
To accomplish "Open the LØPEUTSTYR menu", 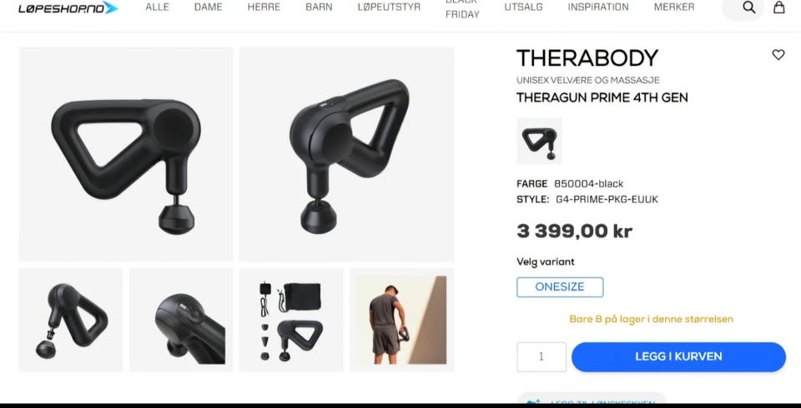I will [x=390, y=7].
